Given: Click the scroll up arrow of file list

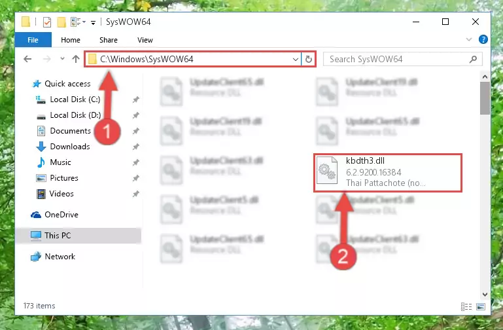Looking at the screenshot, I should (x=485, y=77).
